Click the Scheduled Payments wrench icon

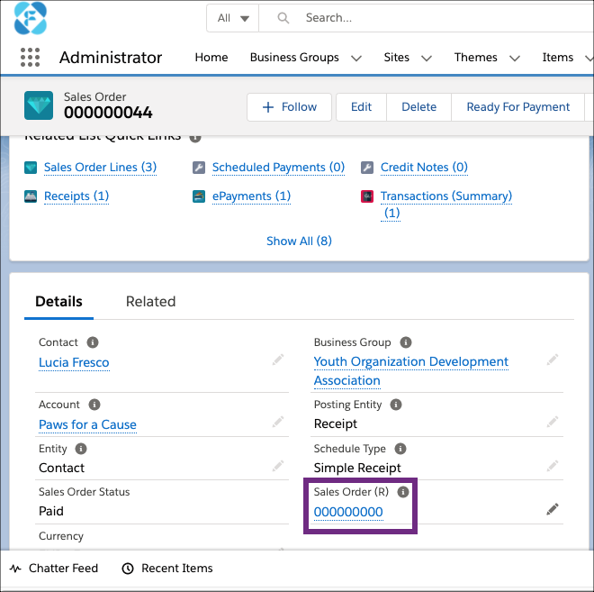coord(199,168)
